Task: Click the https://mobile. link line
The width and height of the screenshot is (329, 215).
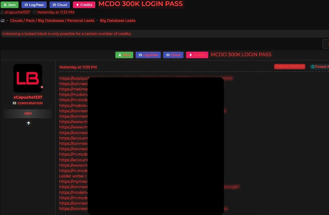Action: [73, 105]
